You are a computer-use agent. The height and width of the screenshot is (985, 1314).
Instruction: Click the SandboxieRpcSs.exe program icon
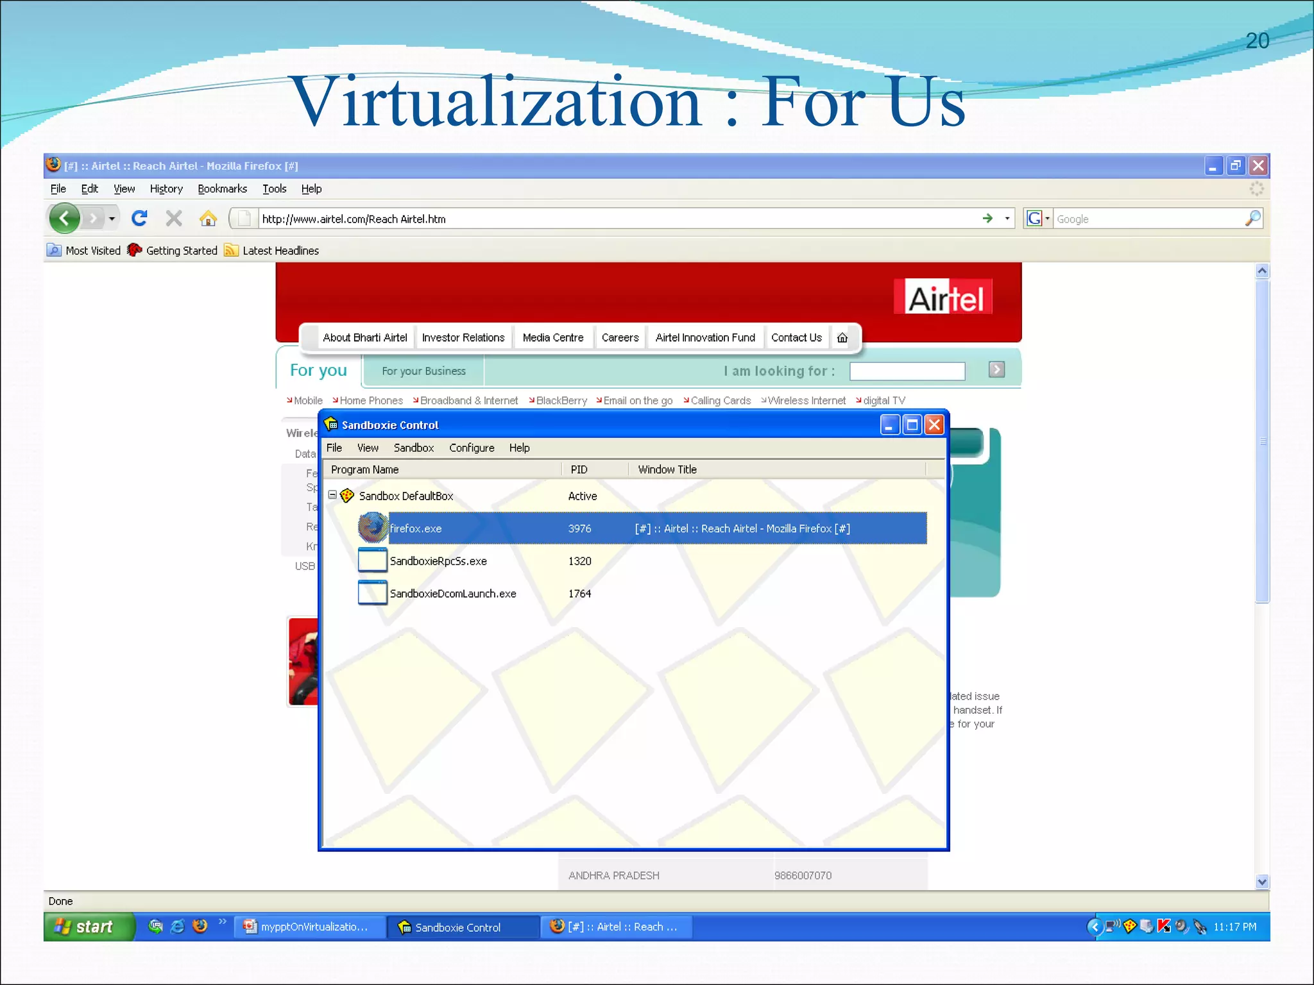[x=372, y=560]
